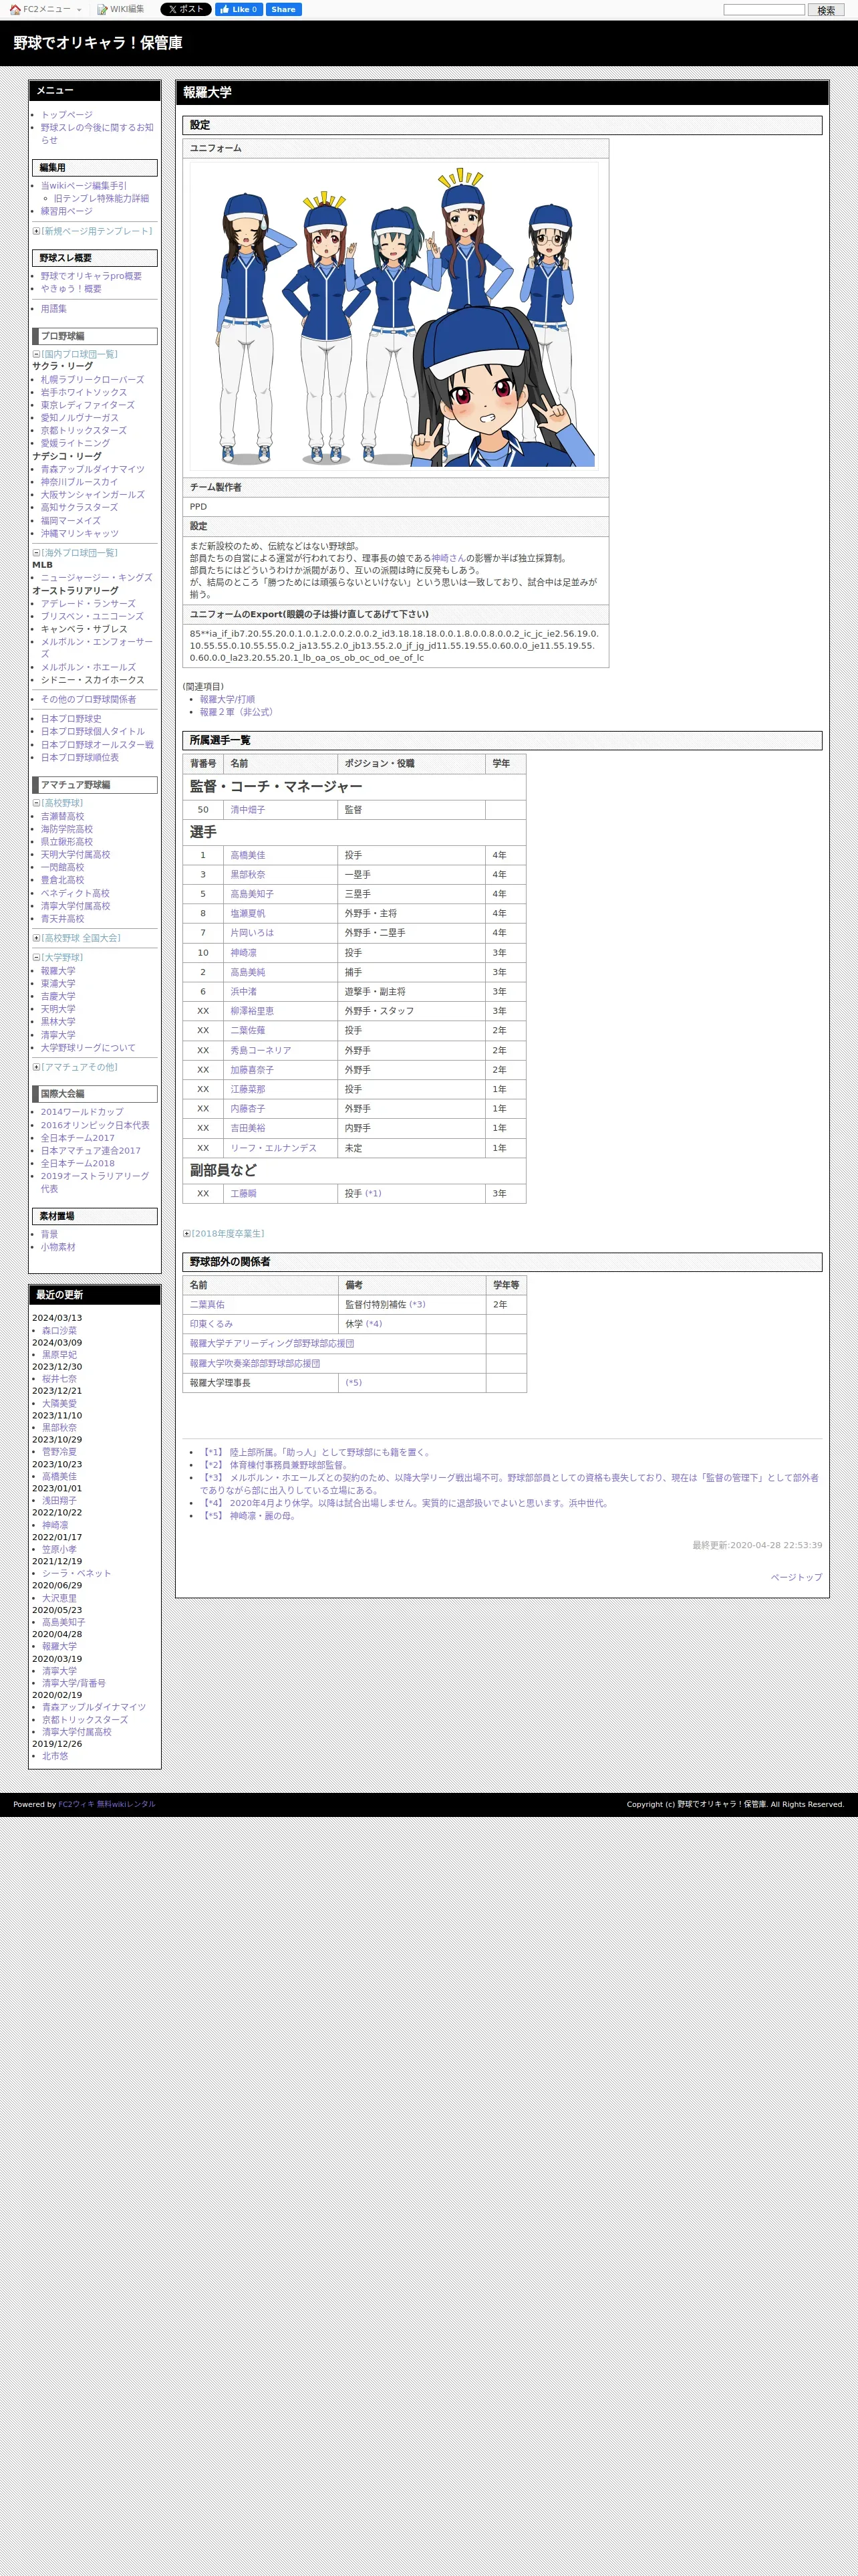Image resolution: width=858 pixels, height=2576 pixels.
Task: Jump to footnote *1 next to 投手
Action: pyautogui.click(x=373, y=1194)
